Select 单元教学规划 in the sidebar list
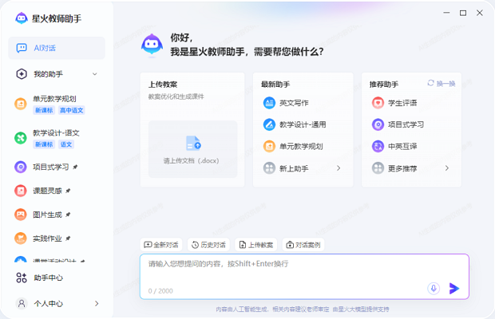 pyautogui.click(x=54, y=99)
